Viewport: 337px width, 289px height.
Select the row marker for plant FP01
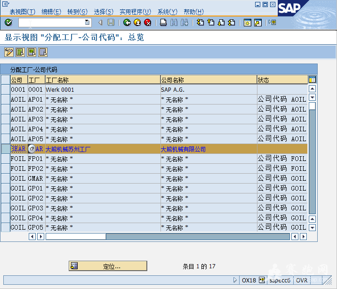tap(6, 159)
